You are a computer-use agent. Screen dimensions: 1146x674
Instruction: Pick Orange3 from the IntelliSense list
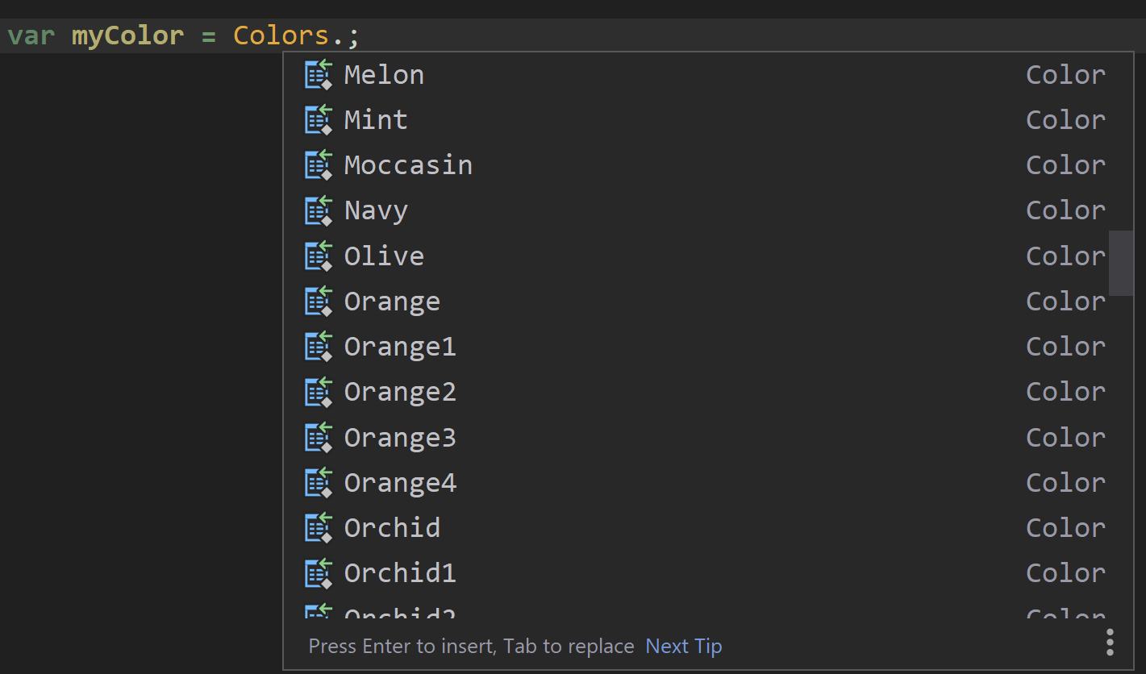(x=400, y=437)
